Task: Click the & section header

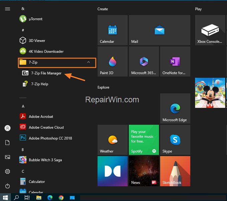Action: coord(23,9)
